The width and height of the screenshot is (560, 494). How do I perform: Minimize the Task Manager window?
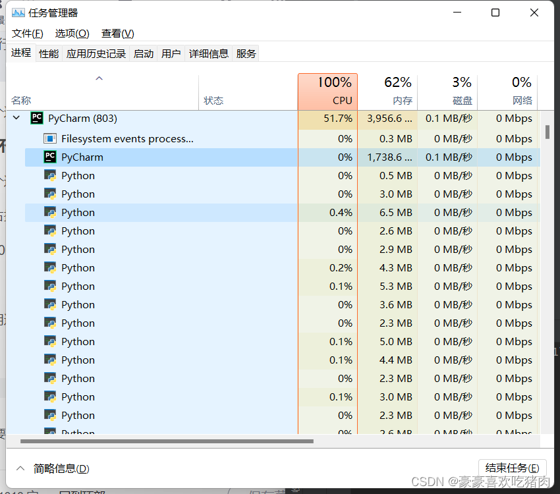point(457,13)
